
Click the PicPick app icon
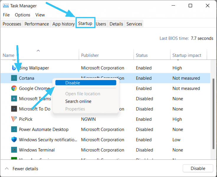point(14,119)
